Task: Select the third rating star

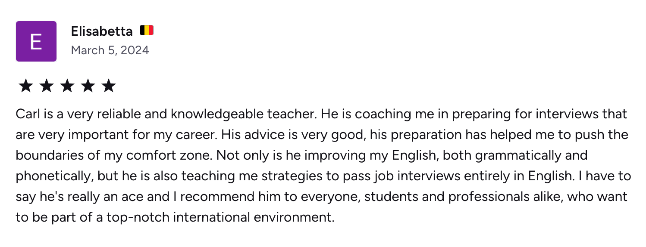Action: (67, 86)
